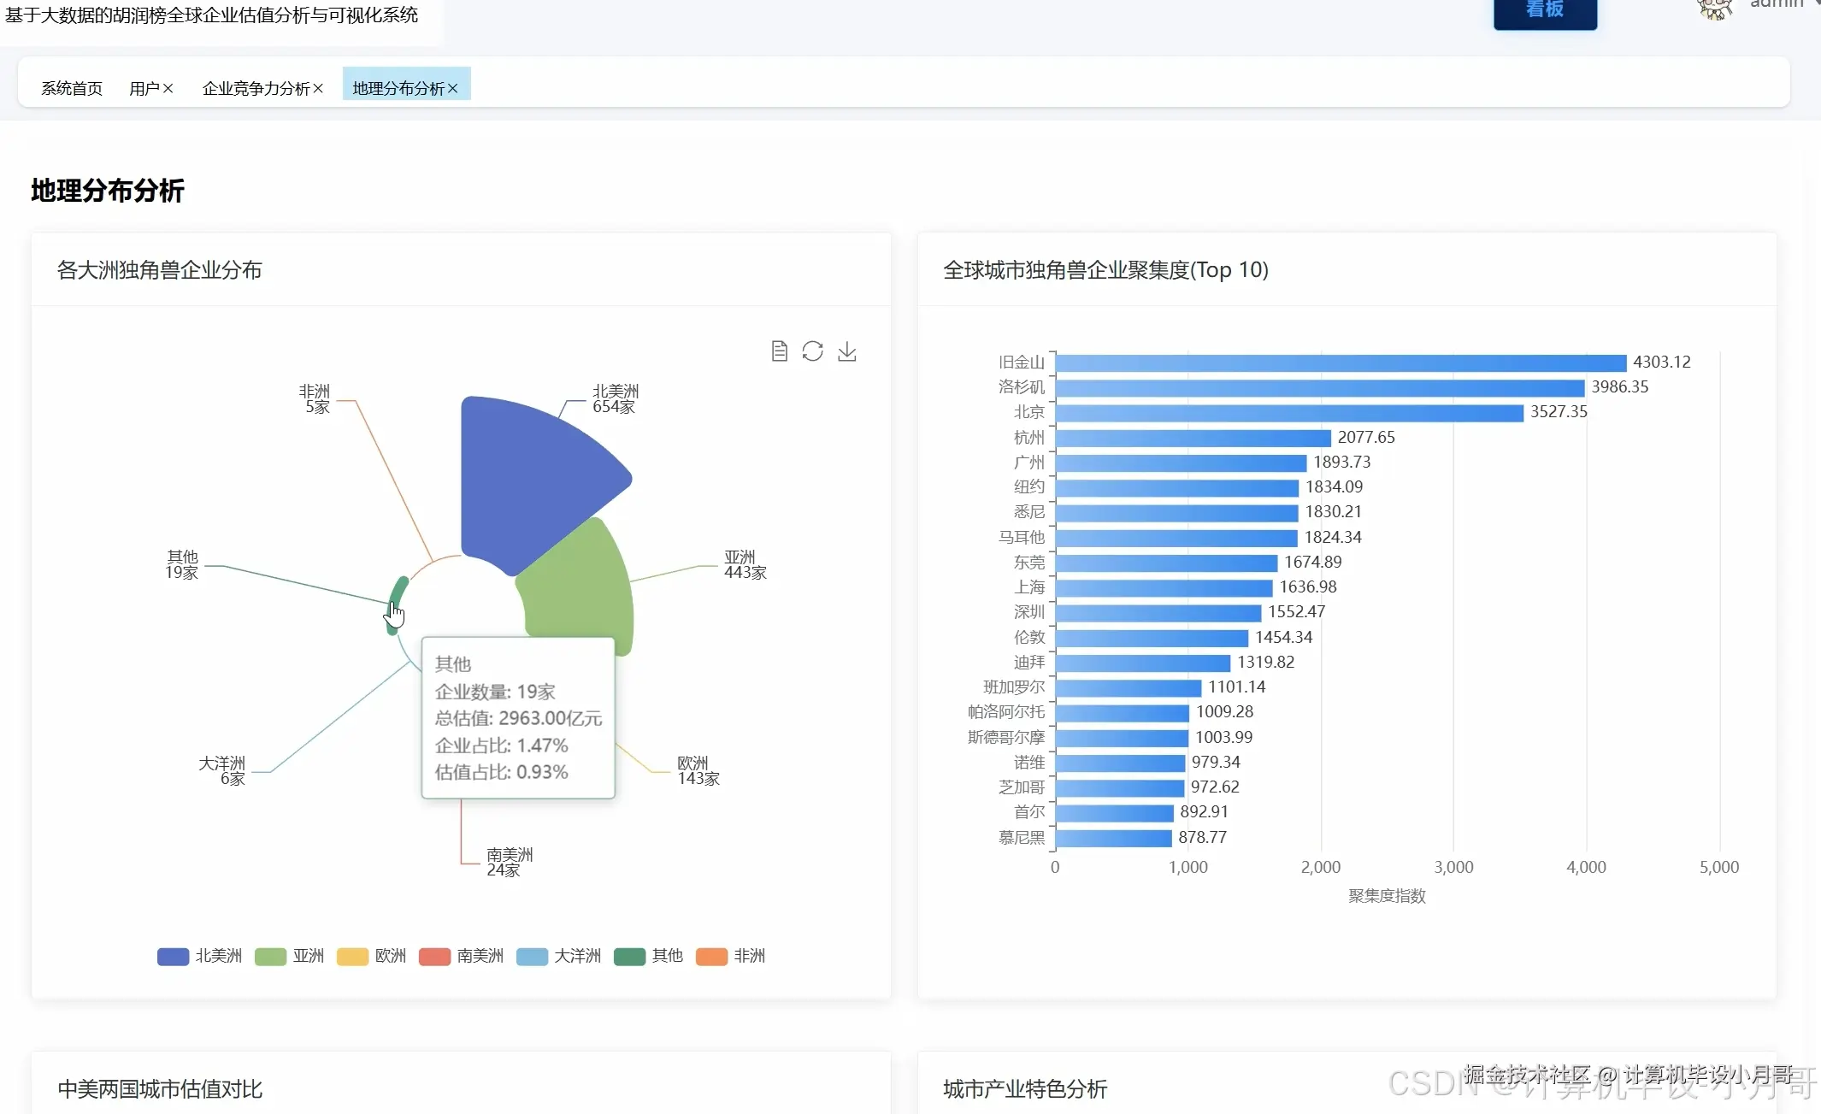Toggle the 大洋洲 legend entry
Screen dimensions: 1821x1114
(559, 956)
